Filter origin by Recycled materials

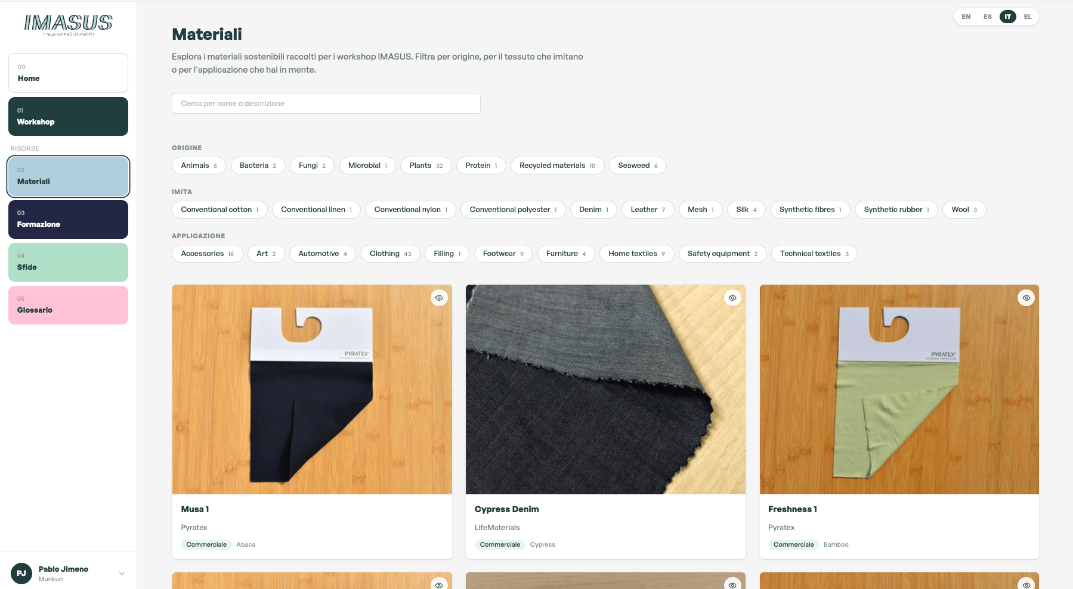[x=557, y=166]
